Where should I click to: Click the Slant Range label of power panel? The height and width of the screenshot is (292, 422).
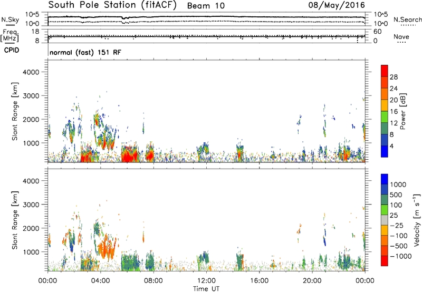tap(15, 112)
